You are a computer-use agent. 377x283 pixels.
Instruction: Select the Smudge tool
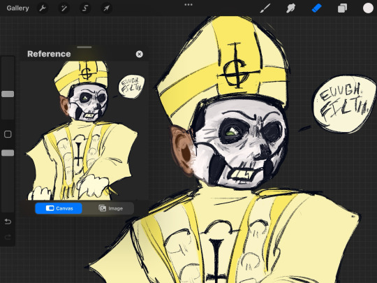(290, 8)
